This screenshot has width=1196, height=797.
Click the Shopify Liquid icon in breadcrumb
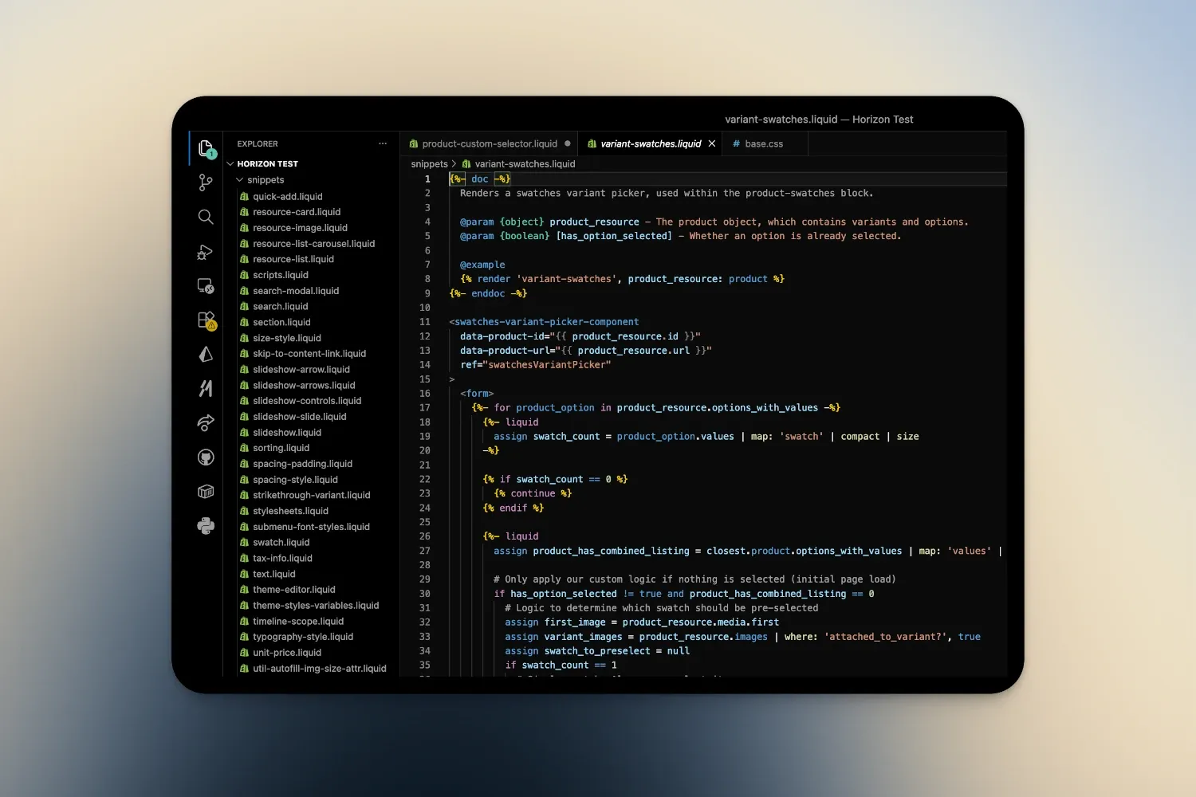[x=466, y=163]
